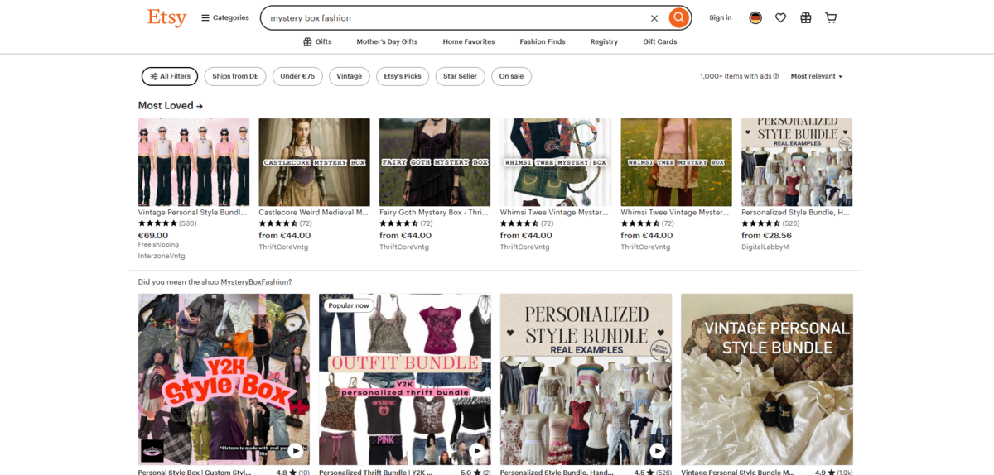Image resolution: width=994 pixels, height=475 pixels.
Task: Open the All Filters panel
Action: point(170,76)
